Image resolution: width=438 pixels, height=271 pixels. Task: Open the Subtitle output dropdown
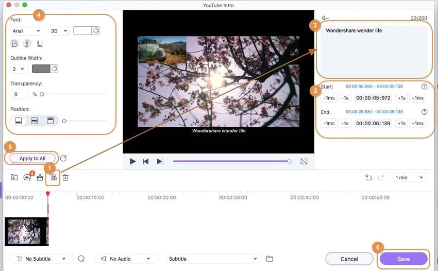(x=213, y=259)
